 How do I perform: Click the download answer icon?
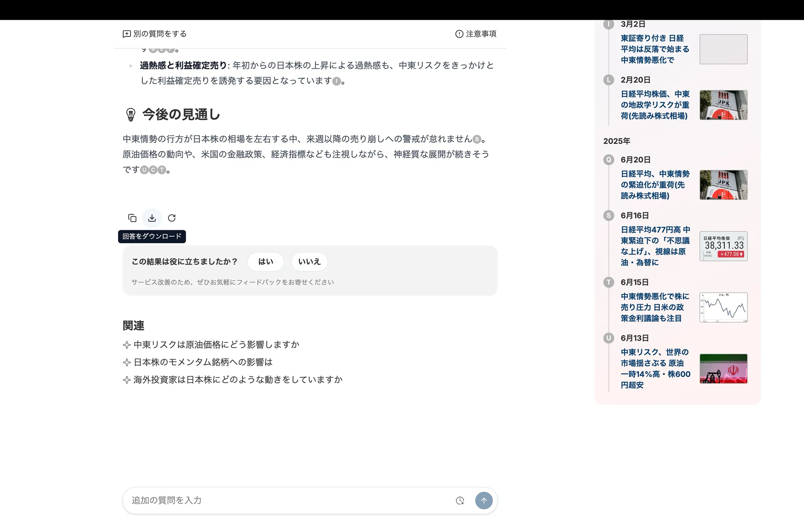152,218
